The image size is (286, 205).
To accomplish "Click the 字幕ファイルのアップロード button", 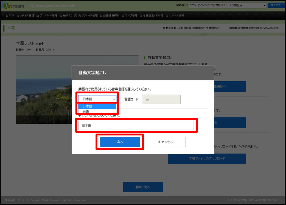I will point(207,159).
